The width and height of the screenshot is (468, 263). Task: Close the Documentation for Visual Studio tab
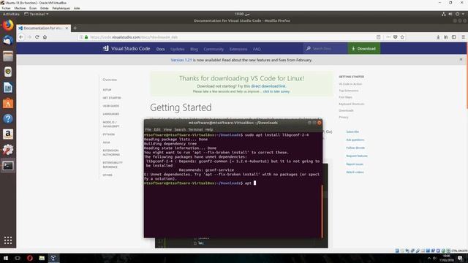pyautogui.click(x=67, y=28)
